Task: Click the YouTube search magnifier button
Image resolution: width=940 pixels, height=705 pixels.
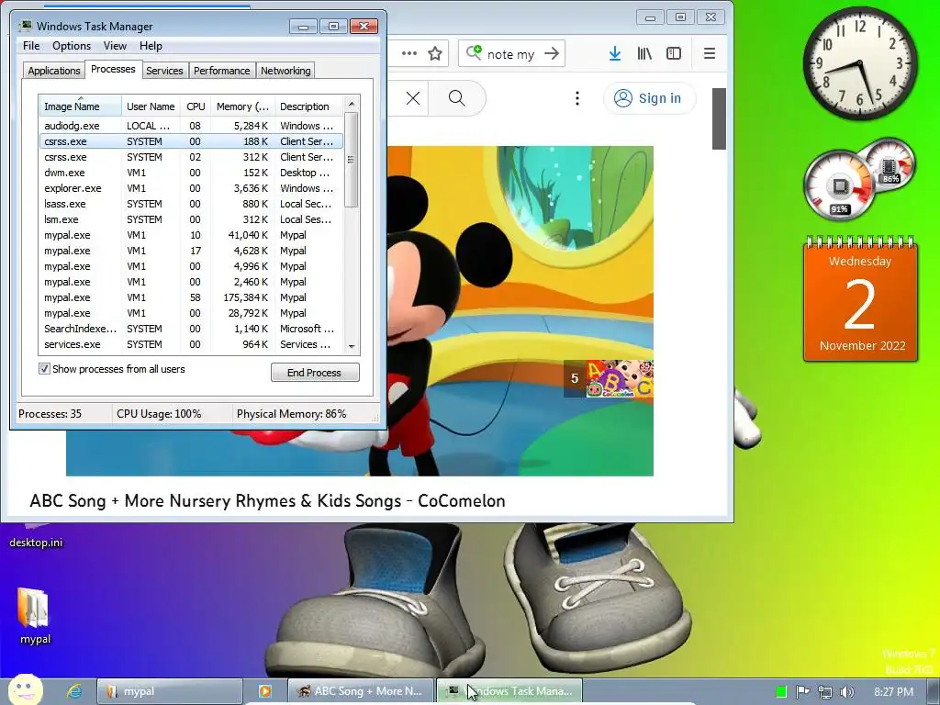Action: [457, 98]
